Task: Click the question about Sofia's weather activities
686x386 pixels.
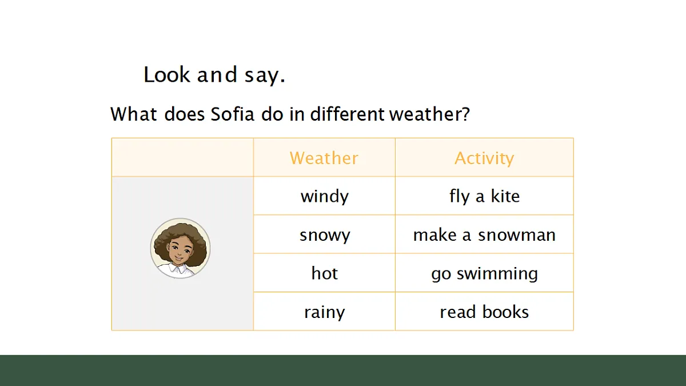Action: [x=290, y=114]
